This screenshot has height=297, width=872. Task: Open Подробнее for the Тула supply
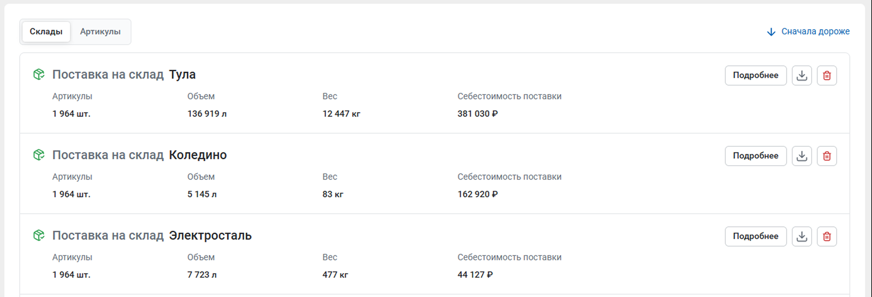coord(756,75)
